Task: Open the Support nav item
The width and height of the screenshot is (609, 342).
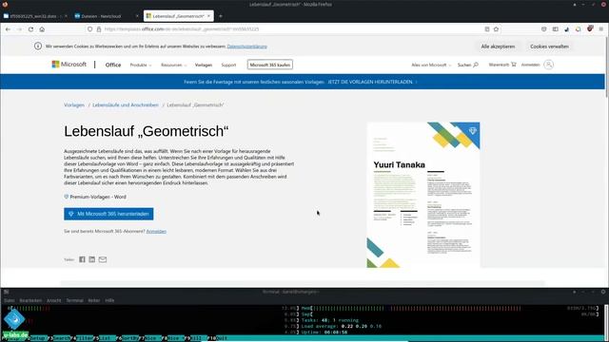Action: [228, 66]
